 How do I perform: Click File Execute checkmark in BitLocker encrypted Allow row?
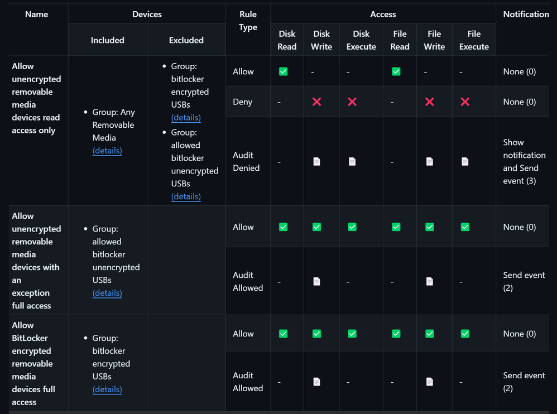point(465,334)
